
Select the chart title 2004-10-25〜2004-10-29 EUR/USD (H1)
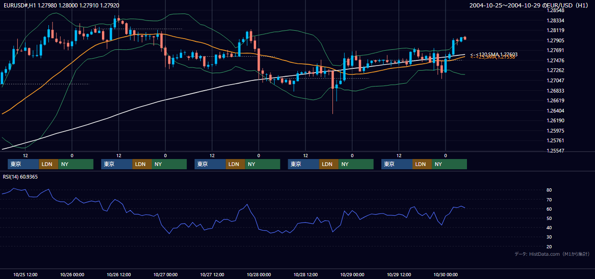coord(529,6)
